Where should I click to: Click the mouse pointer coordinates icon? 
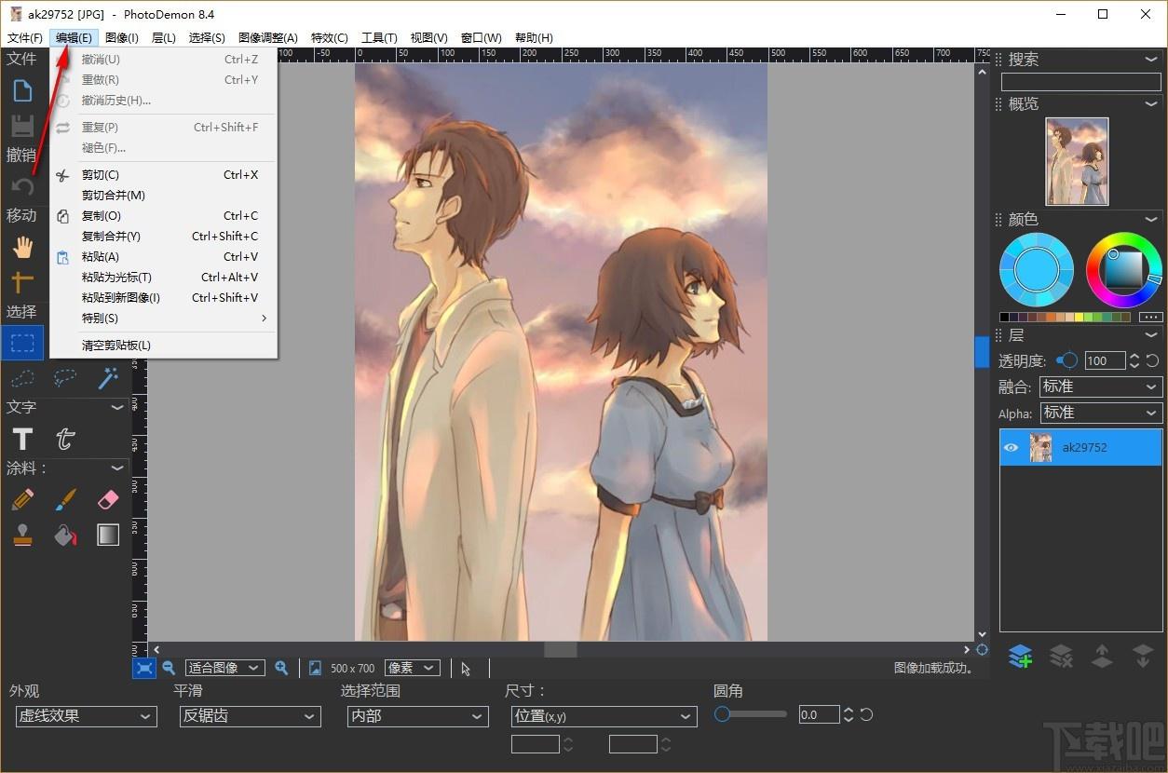(466, 669)
